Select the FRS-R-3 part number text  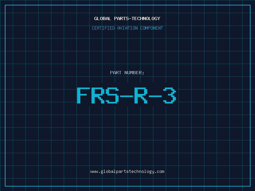coord(127,95)
